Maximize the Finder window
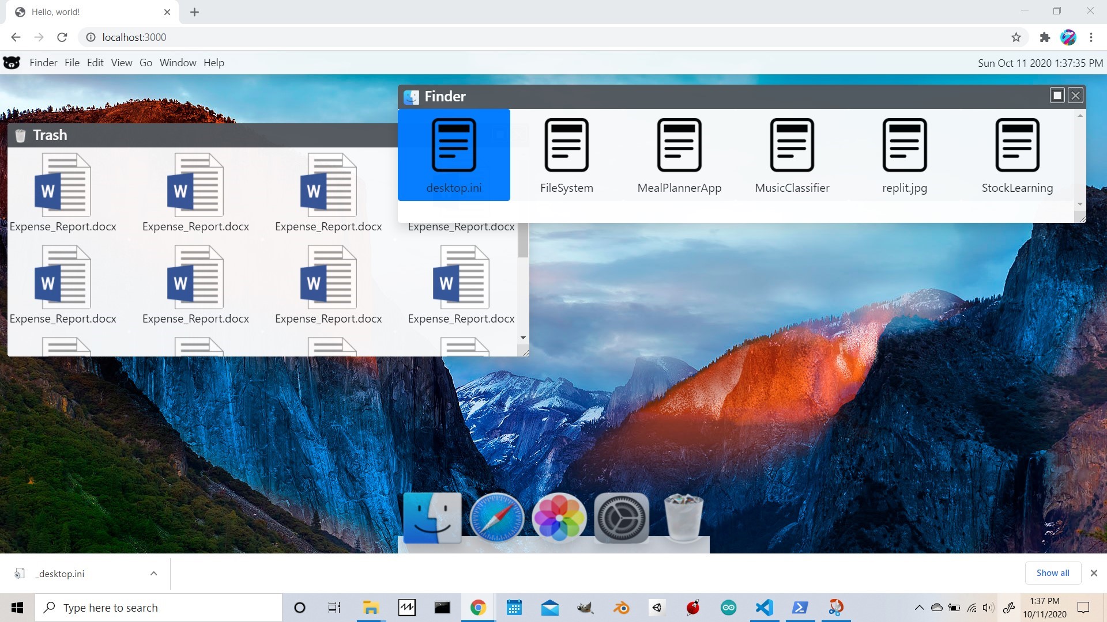This screenshot has width=1107, height=622. (1057, 96)
